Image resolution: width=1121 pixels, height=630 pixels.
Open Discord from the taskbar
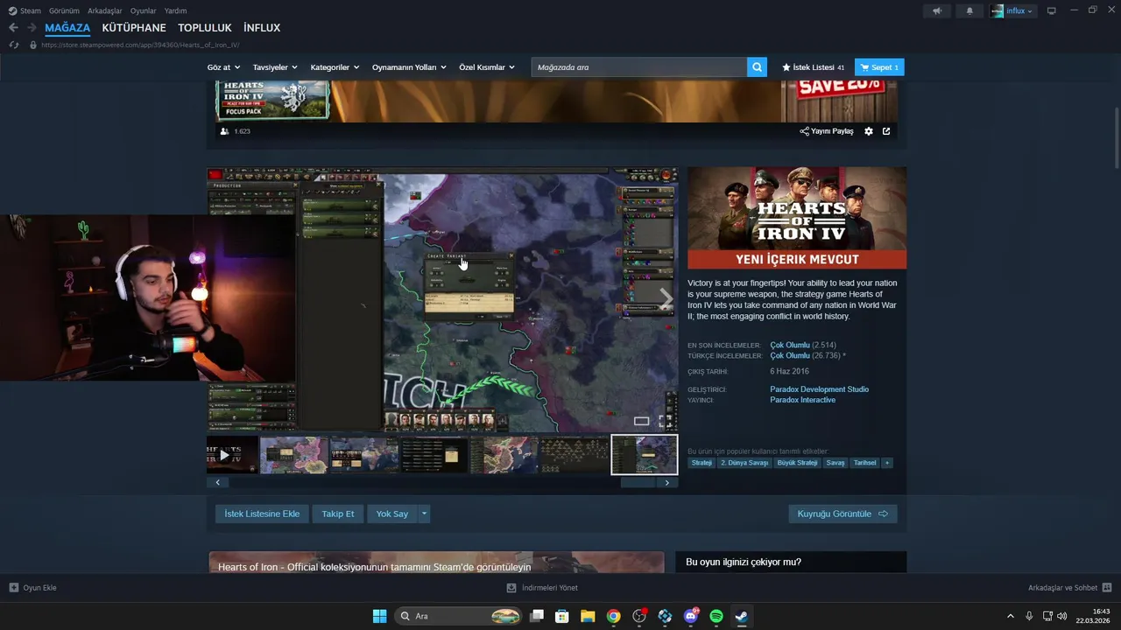[x=691, y=616]
